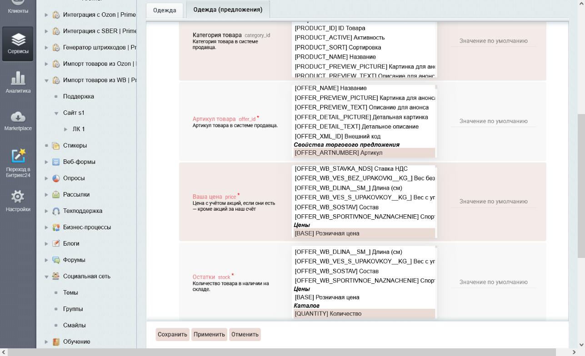Expand the Рассылки tree node
Viewport: 585px width, 356px height.
(46, 195)
